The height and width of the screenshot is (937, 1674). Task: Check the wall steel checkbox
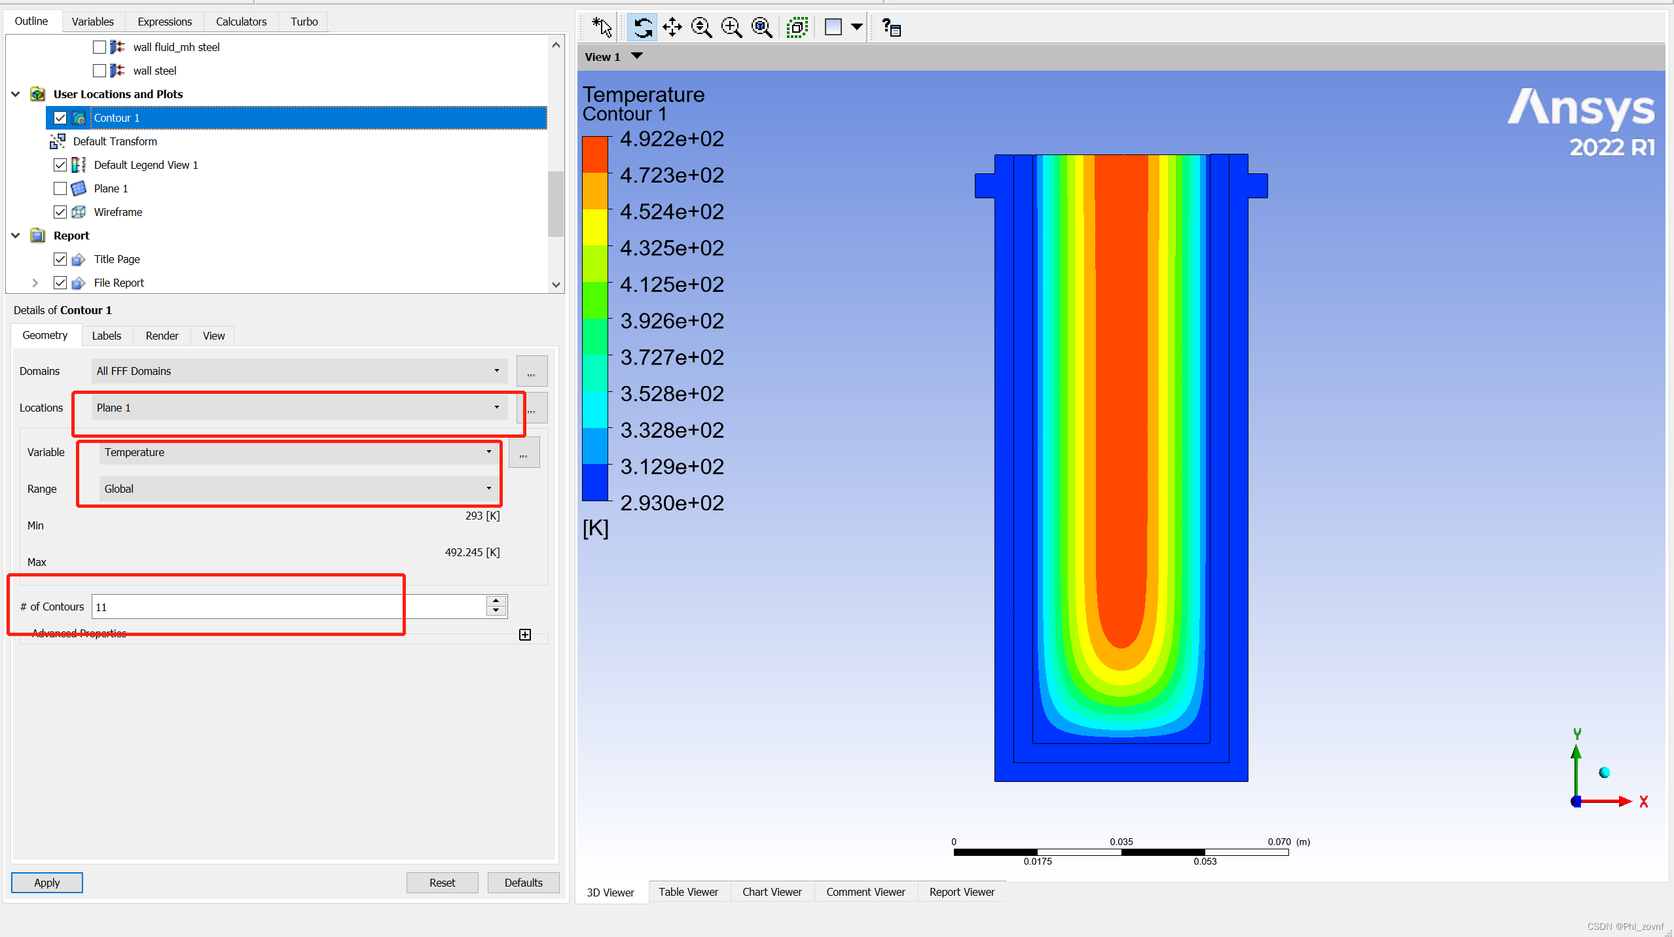100,71
